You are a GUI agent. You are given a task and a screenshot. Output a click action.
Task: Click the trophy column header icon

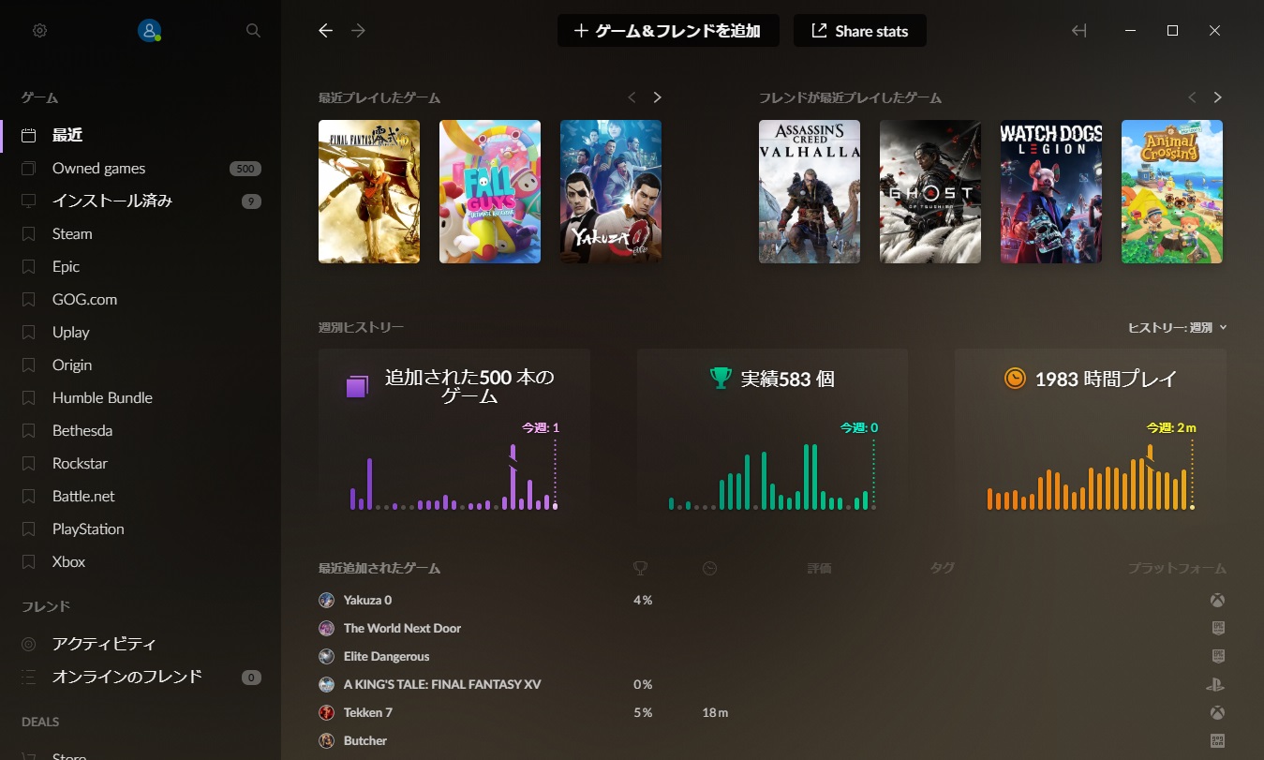[641, 568]
